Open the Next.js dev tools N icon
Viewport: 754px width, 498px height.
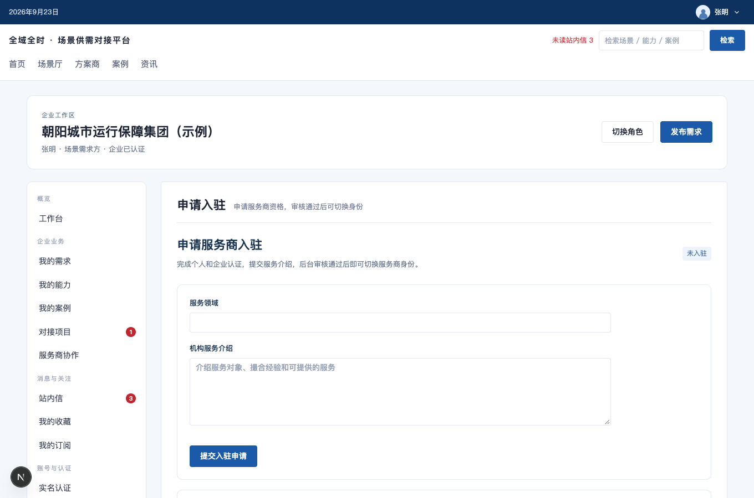(x=21, y=477)
